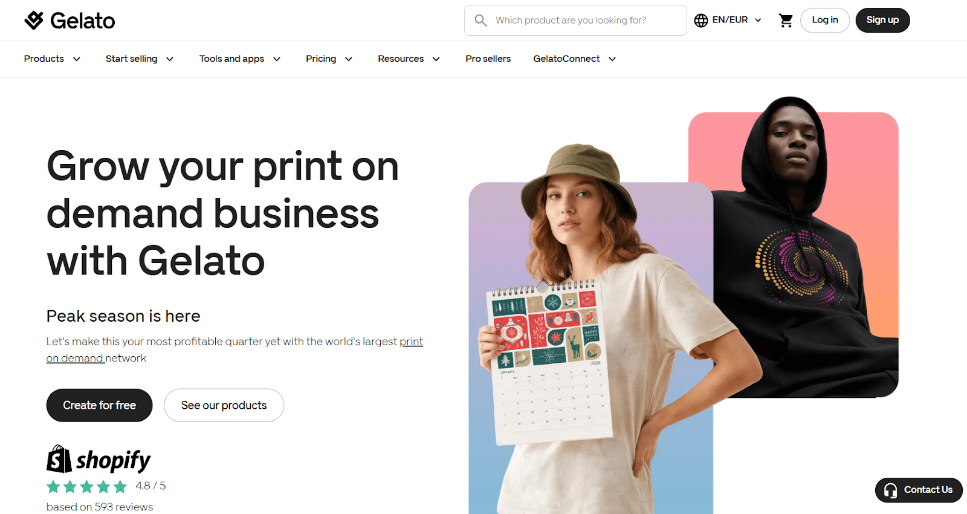Image resolution: width=967 pixels, height=514 pixels.
Task: Click the Gelato logo icon
Action: click(34, 20)
